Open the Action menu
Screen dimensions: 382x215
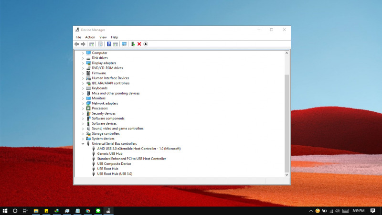coord(90,37)
